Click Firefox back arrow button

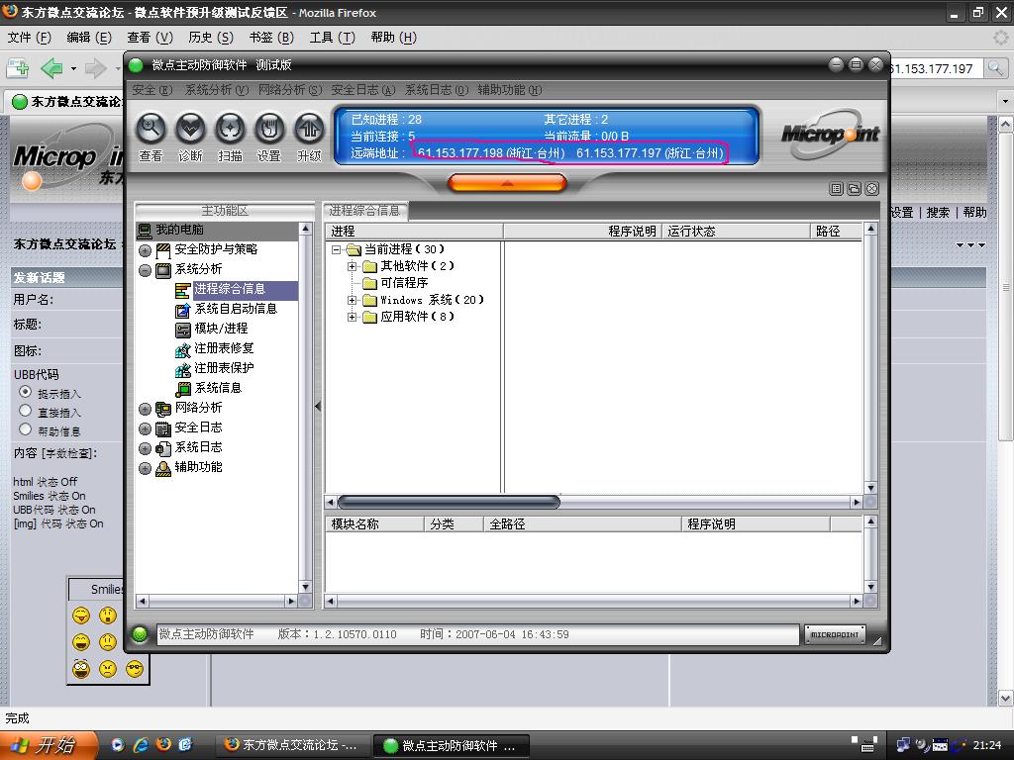(x=52, y=68)
